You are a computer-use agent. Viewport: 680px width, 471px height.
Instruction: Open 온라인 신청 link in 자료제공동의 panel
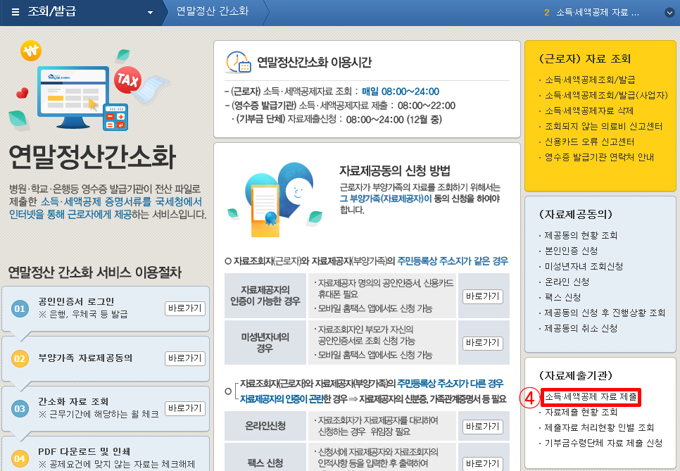pyautogui.click(x=567, y=282)
